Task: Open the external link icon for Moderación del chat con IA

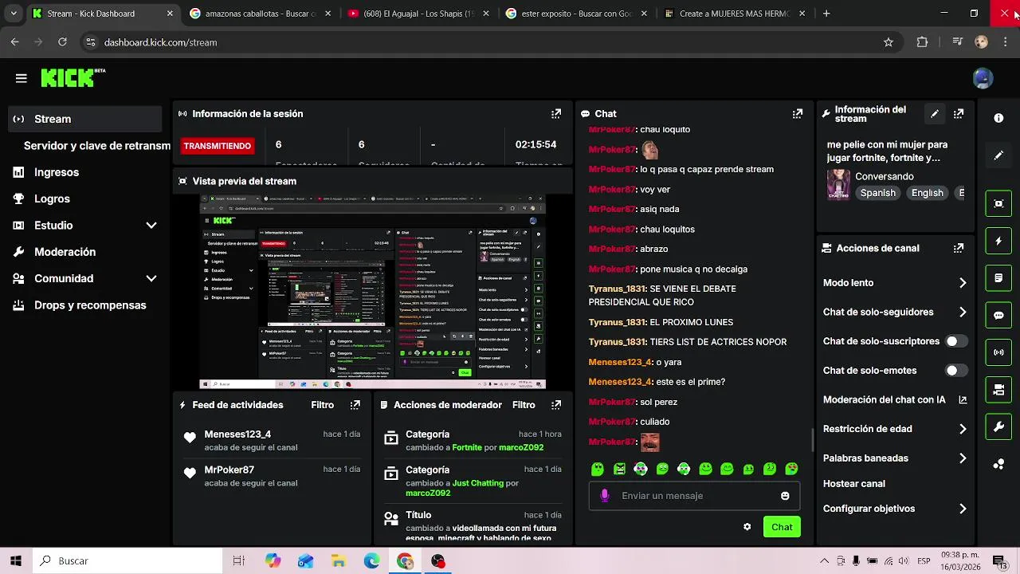Action: tap(963, 400)
